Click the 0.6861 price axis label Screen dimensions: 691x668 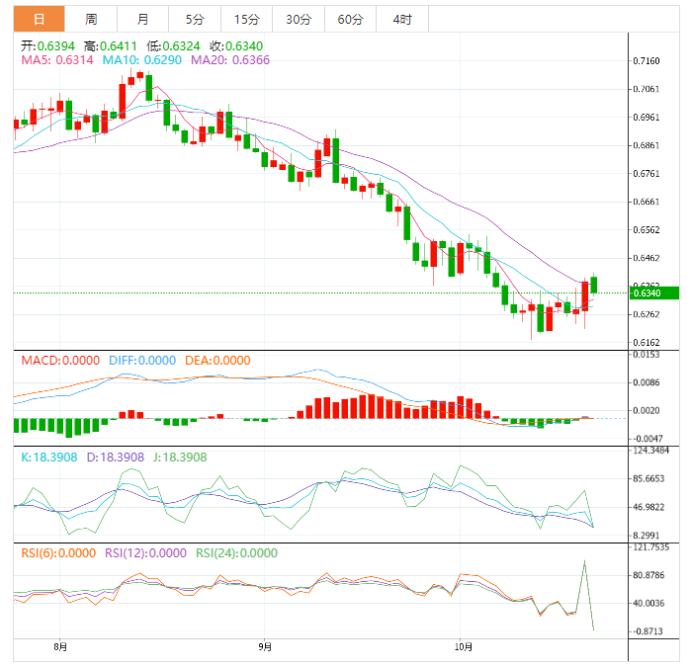[647, 145]
